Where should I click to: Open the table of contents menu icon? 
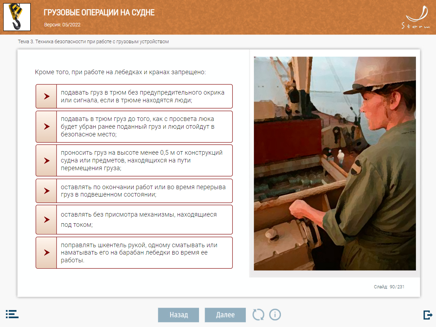pos(12,314)
